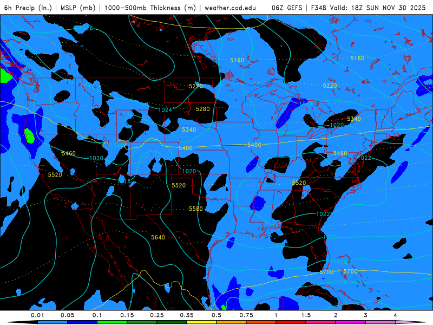Select the hot pink 1.5–2 legend swatch
The width and height of the screenshot is (433, 325).
(x=321, y=322)
